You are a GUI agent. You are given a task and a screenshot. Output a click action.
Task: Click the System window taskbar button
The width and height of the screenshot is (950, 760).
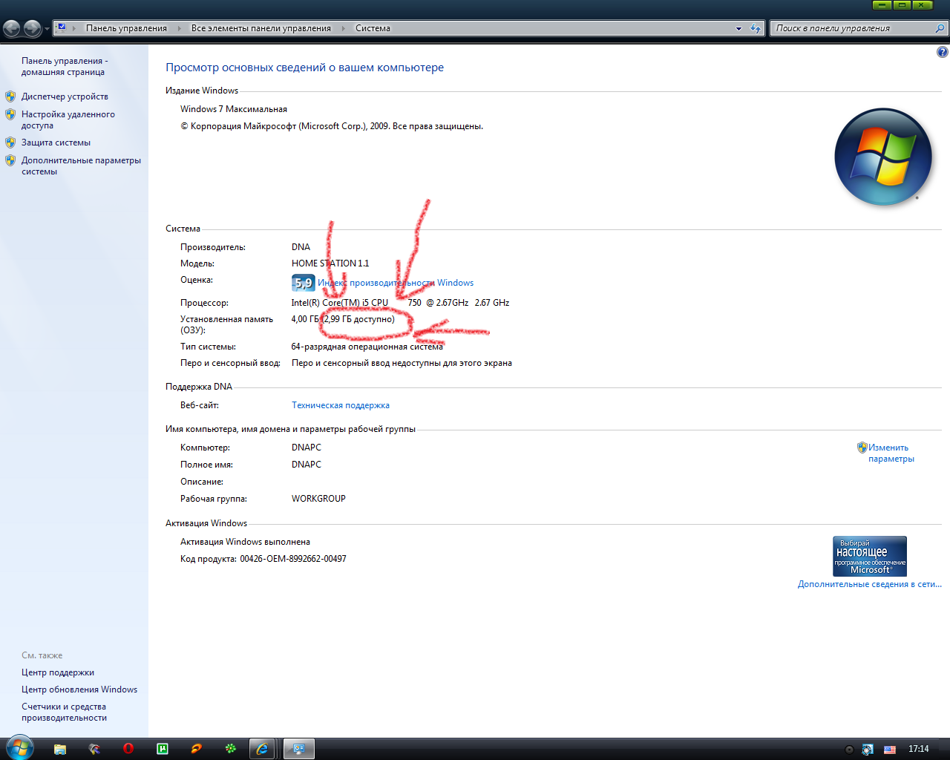pyautogui.click(x=299, y=749)
